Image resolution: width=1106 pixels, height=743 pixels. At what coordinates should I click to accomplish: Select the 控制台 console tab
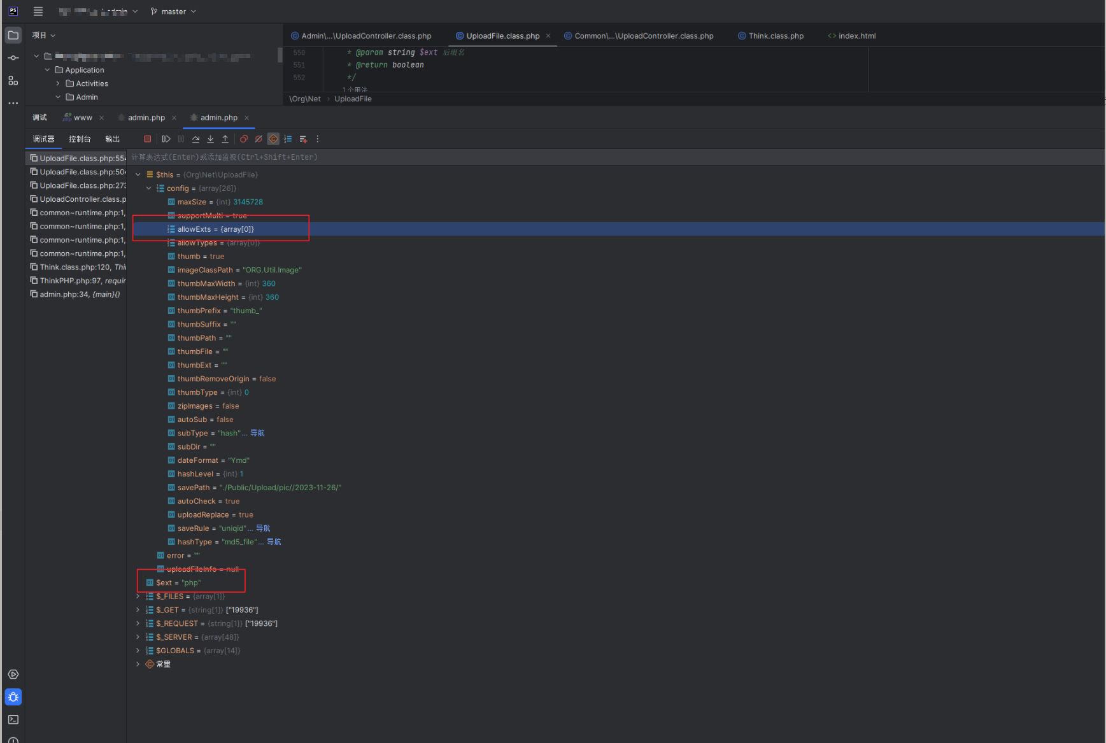80,139
